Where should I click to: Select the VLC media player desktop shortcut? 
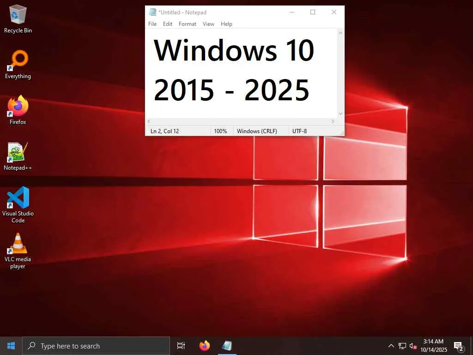point(18,251)
